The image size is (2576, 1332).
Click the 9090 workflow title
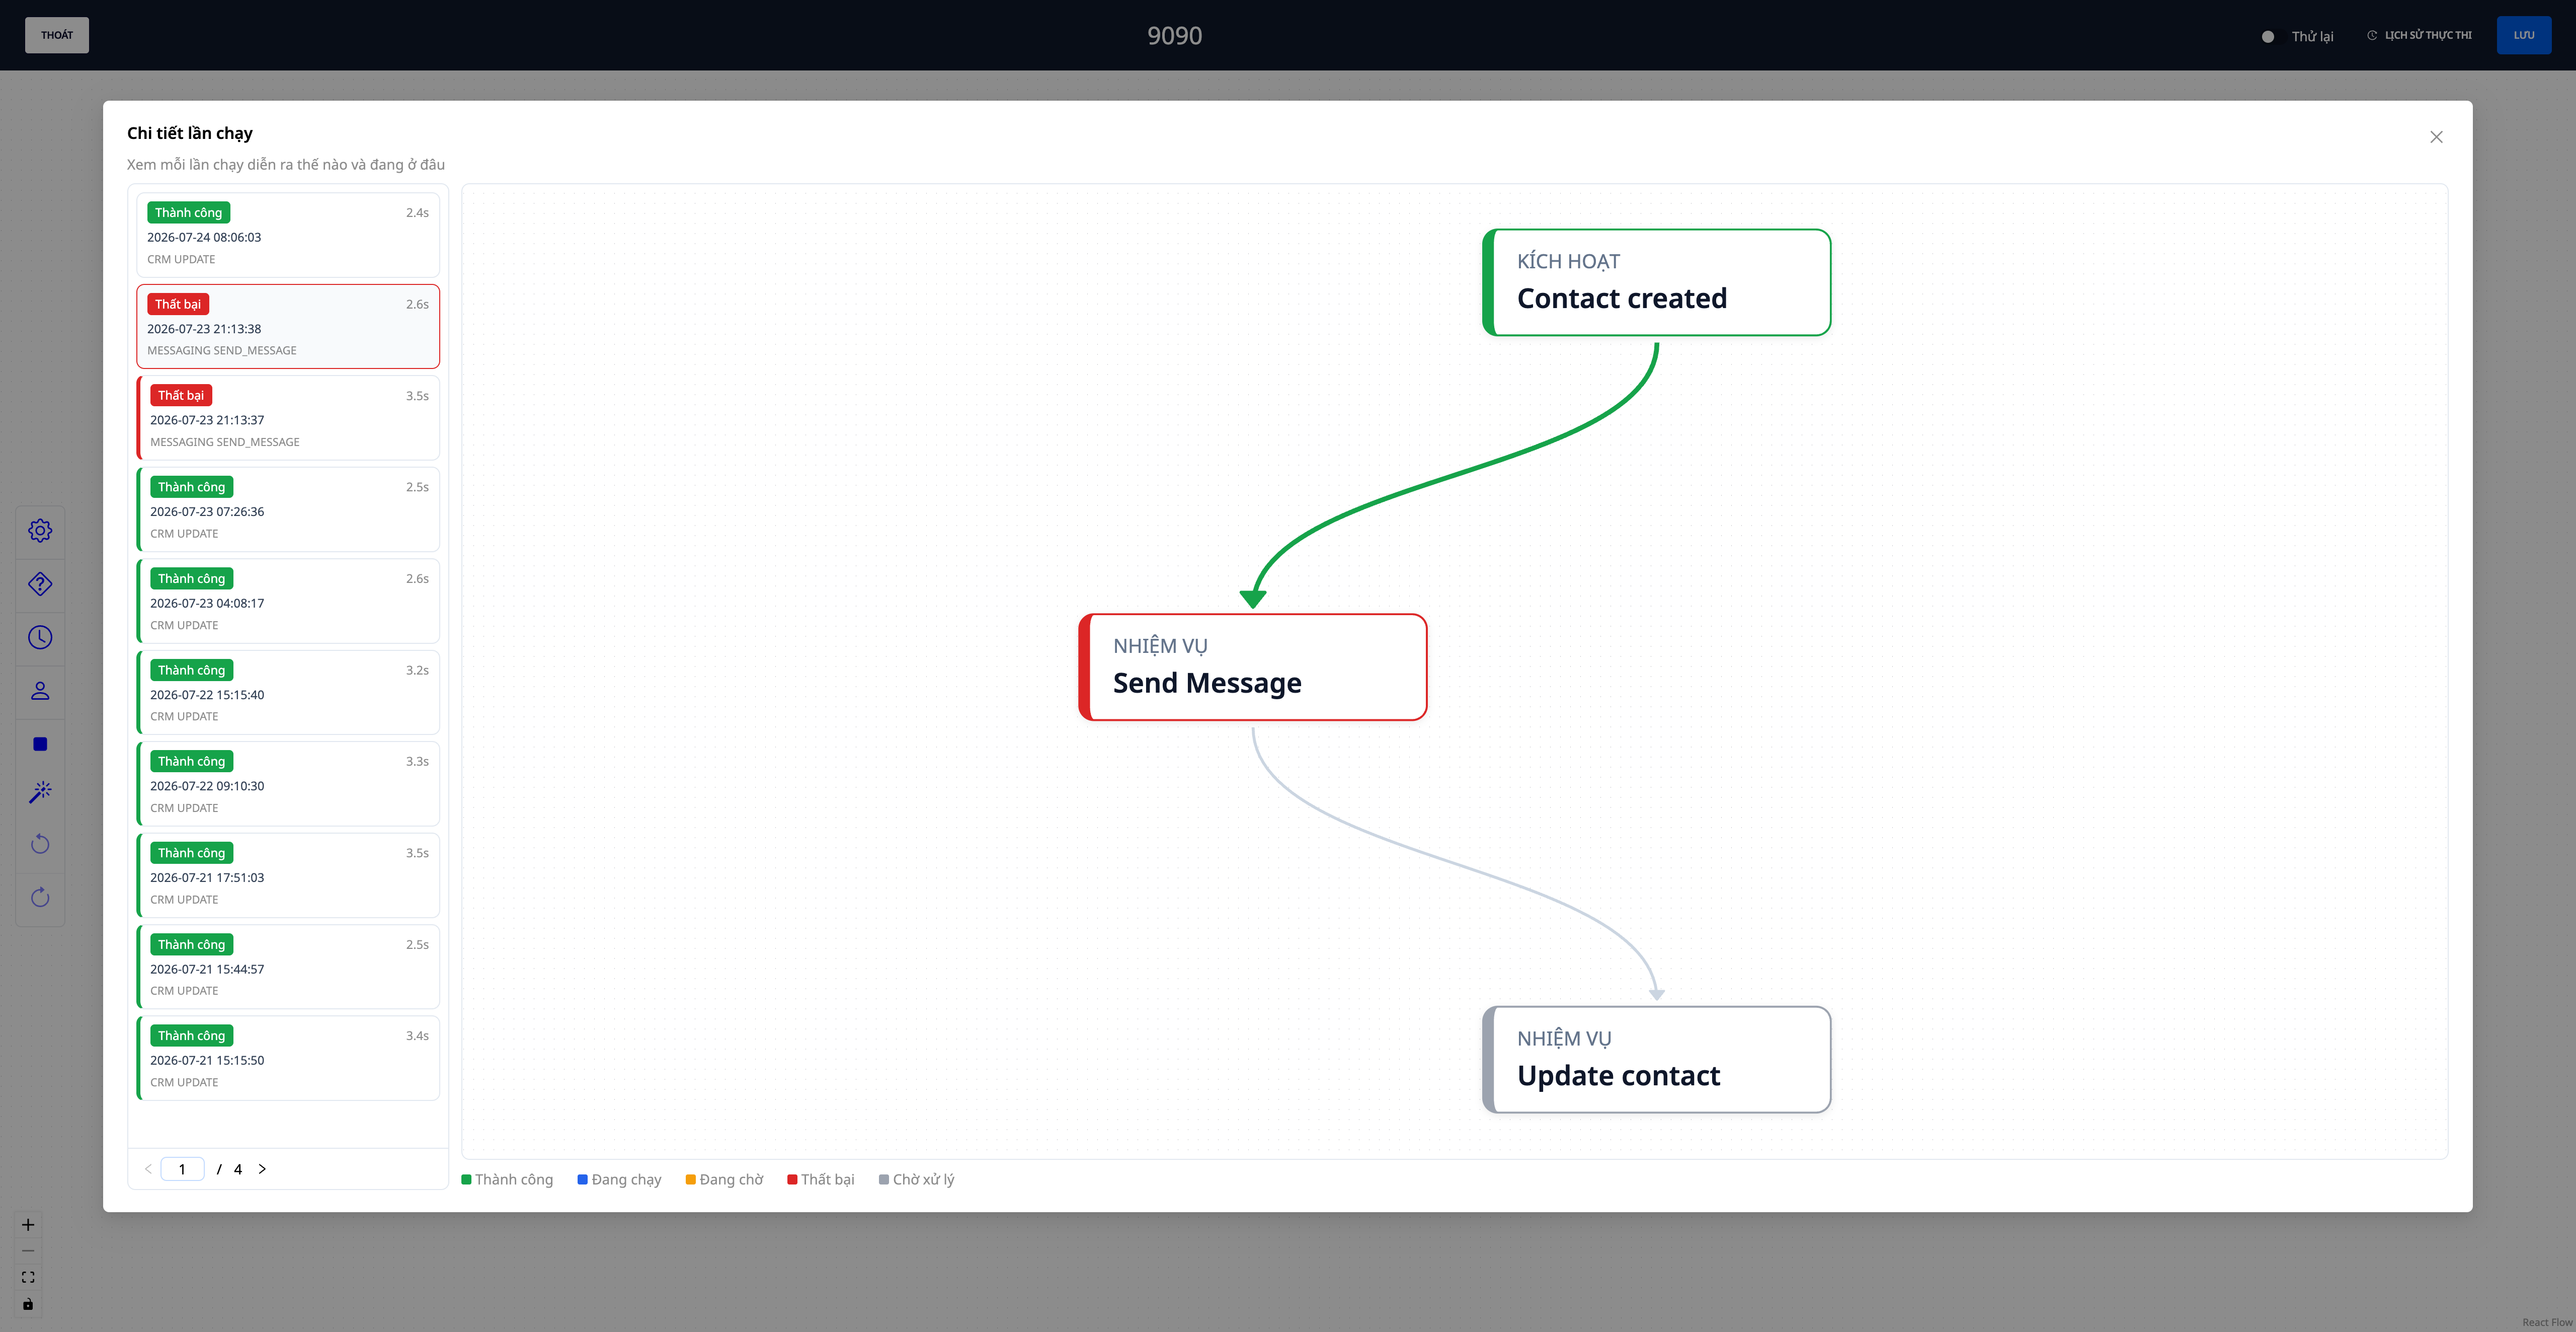pyautogui.click(x=1174, y=36)
